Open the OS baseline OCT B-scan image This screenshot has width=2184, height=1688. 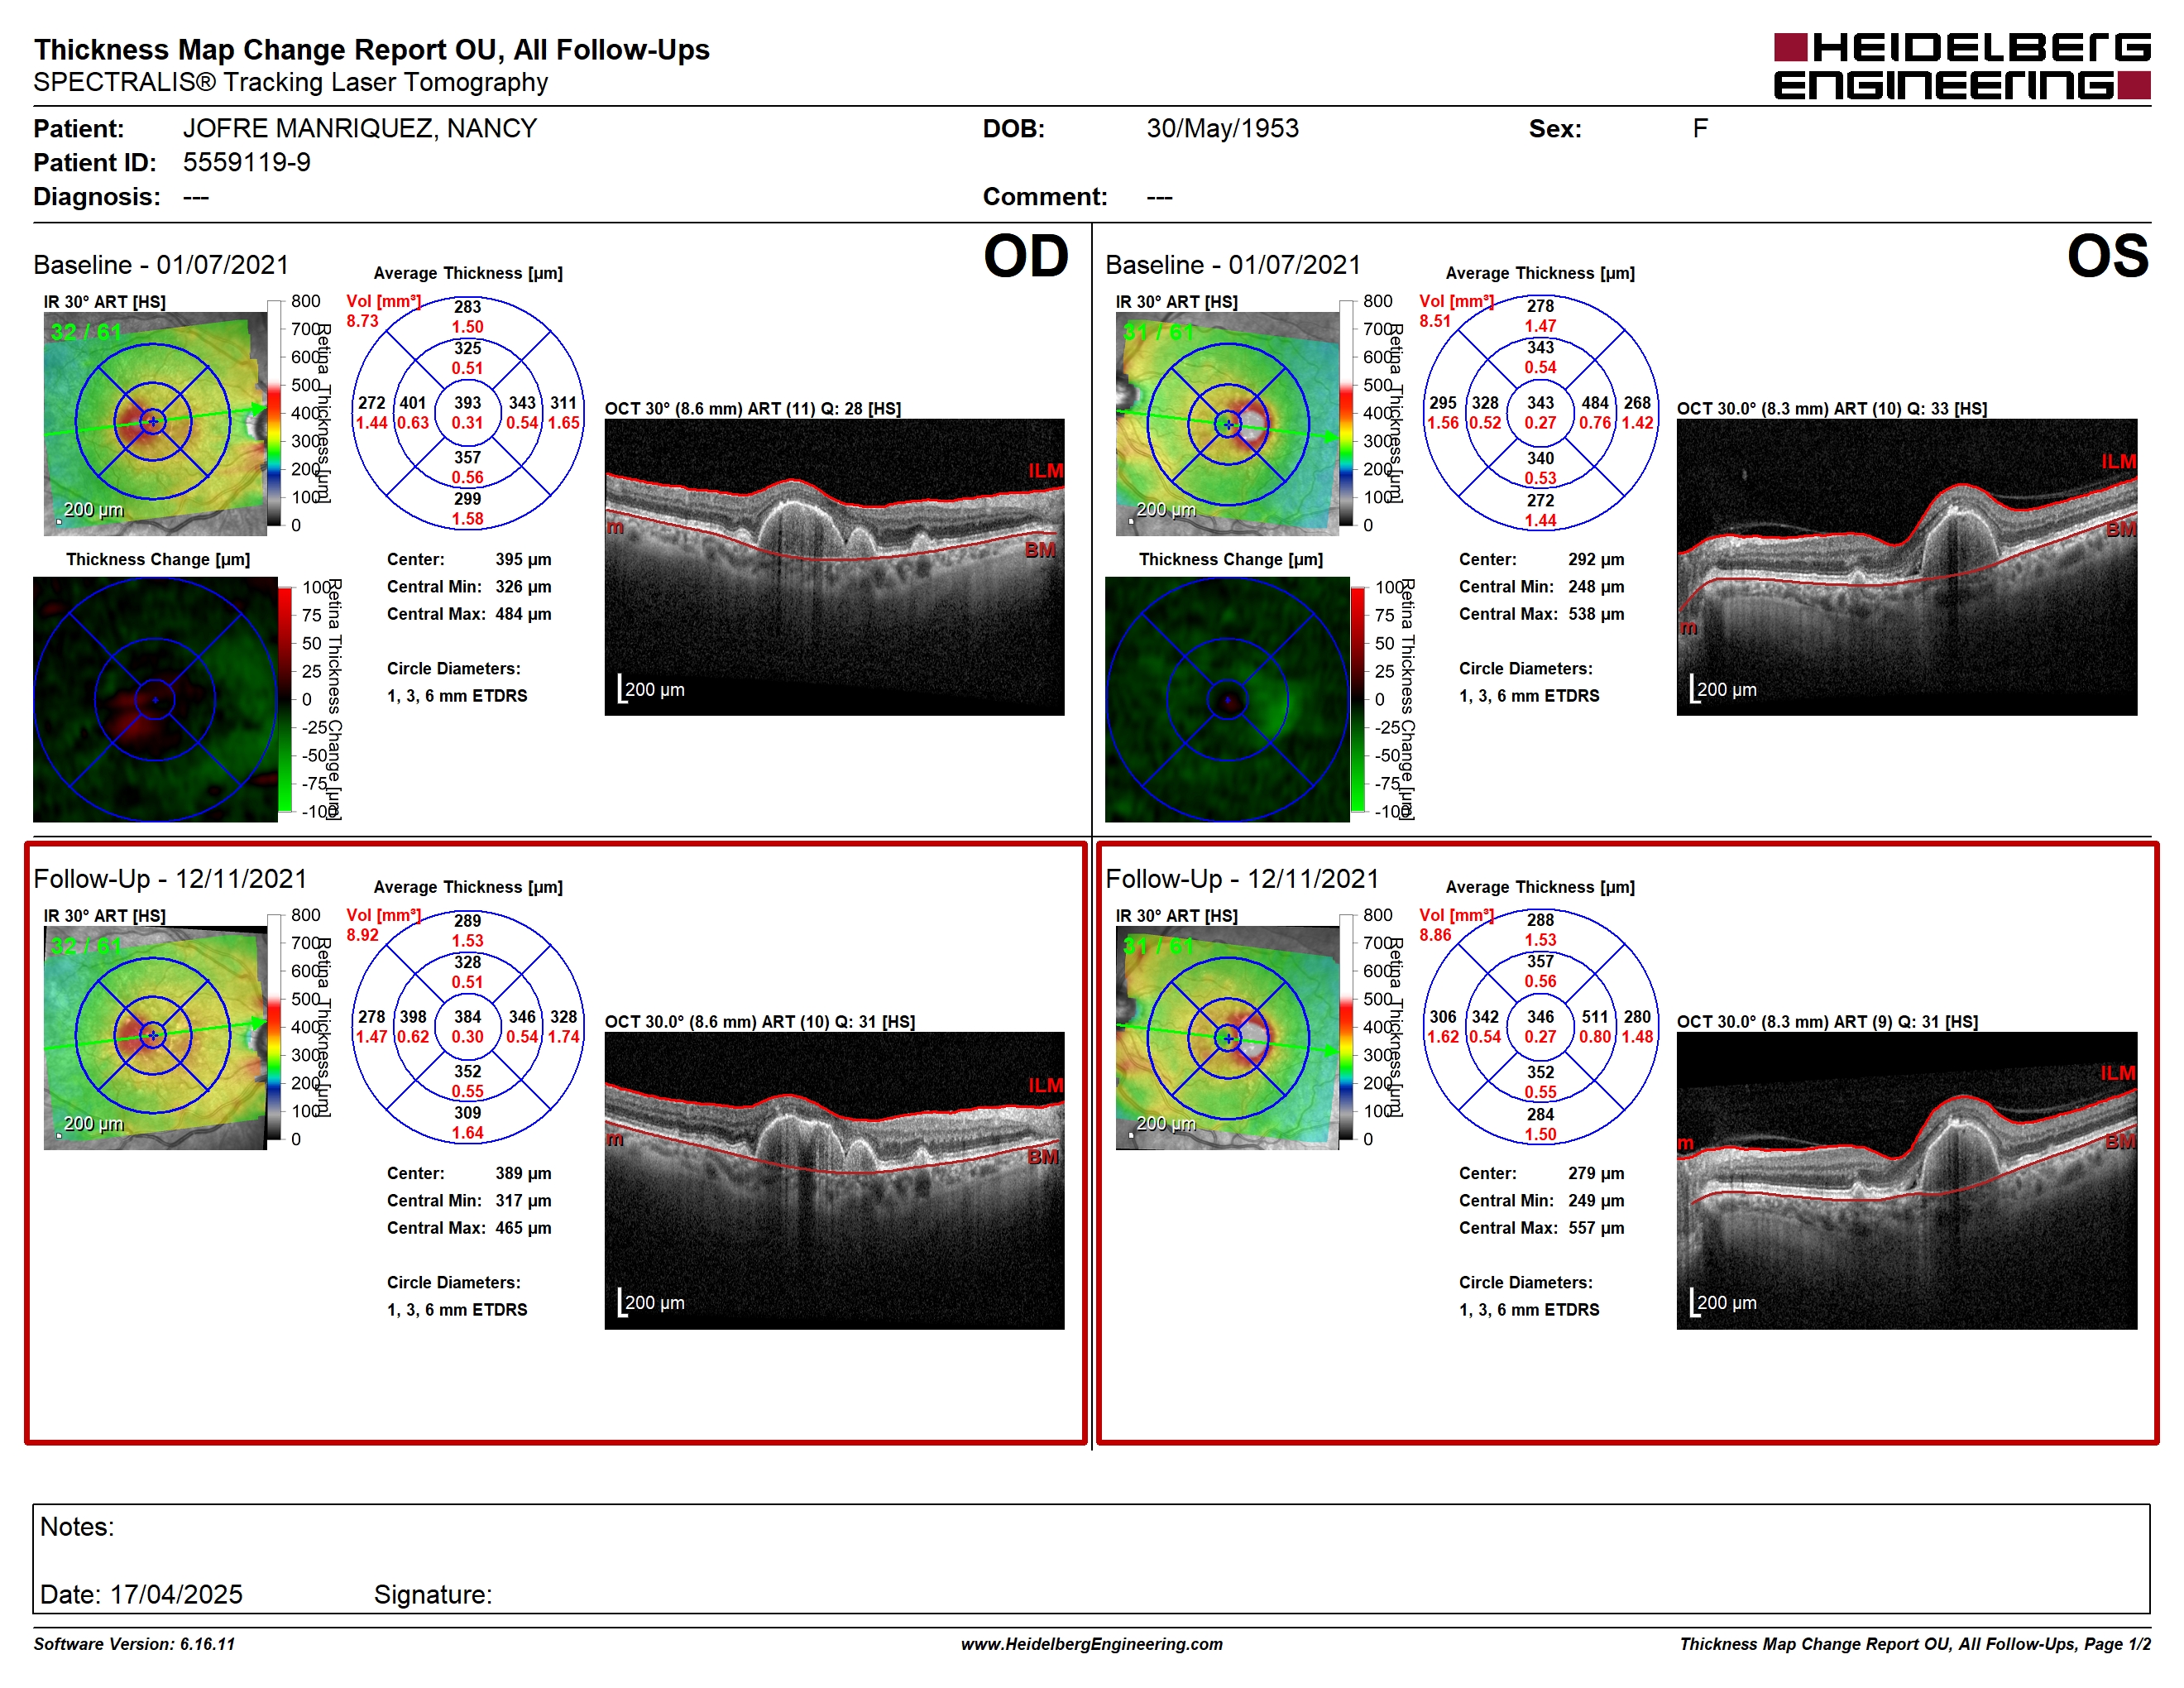[1906, 566]
